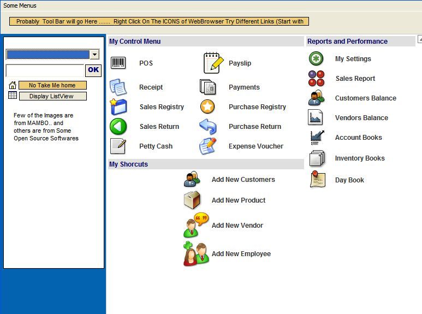Click the Display ListView button
The height and width of the screenshot is (314, 422).
click(x=53, y=96)
